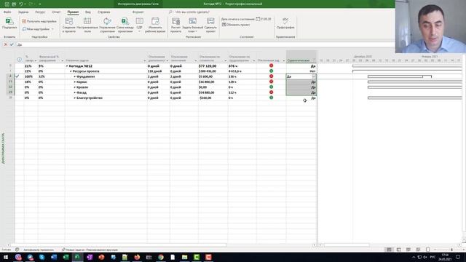Image resolution: width=466 pixels, height=262 pixels.
Task: Expand the Каркас task outline
Action: point(74,82)
